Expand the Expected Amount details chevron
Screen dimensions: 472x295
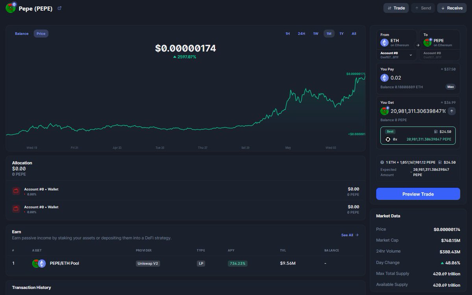point(411,172)
